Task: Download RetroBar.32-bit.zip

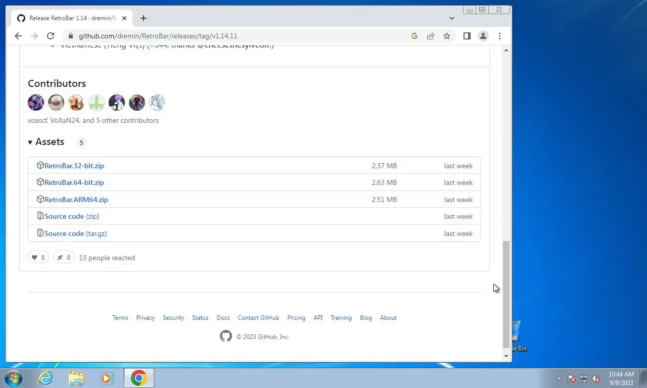Action: tap(74, 166)
